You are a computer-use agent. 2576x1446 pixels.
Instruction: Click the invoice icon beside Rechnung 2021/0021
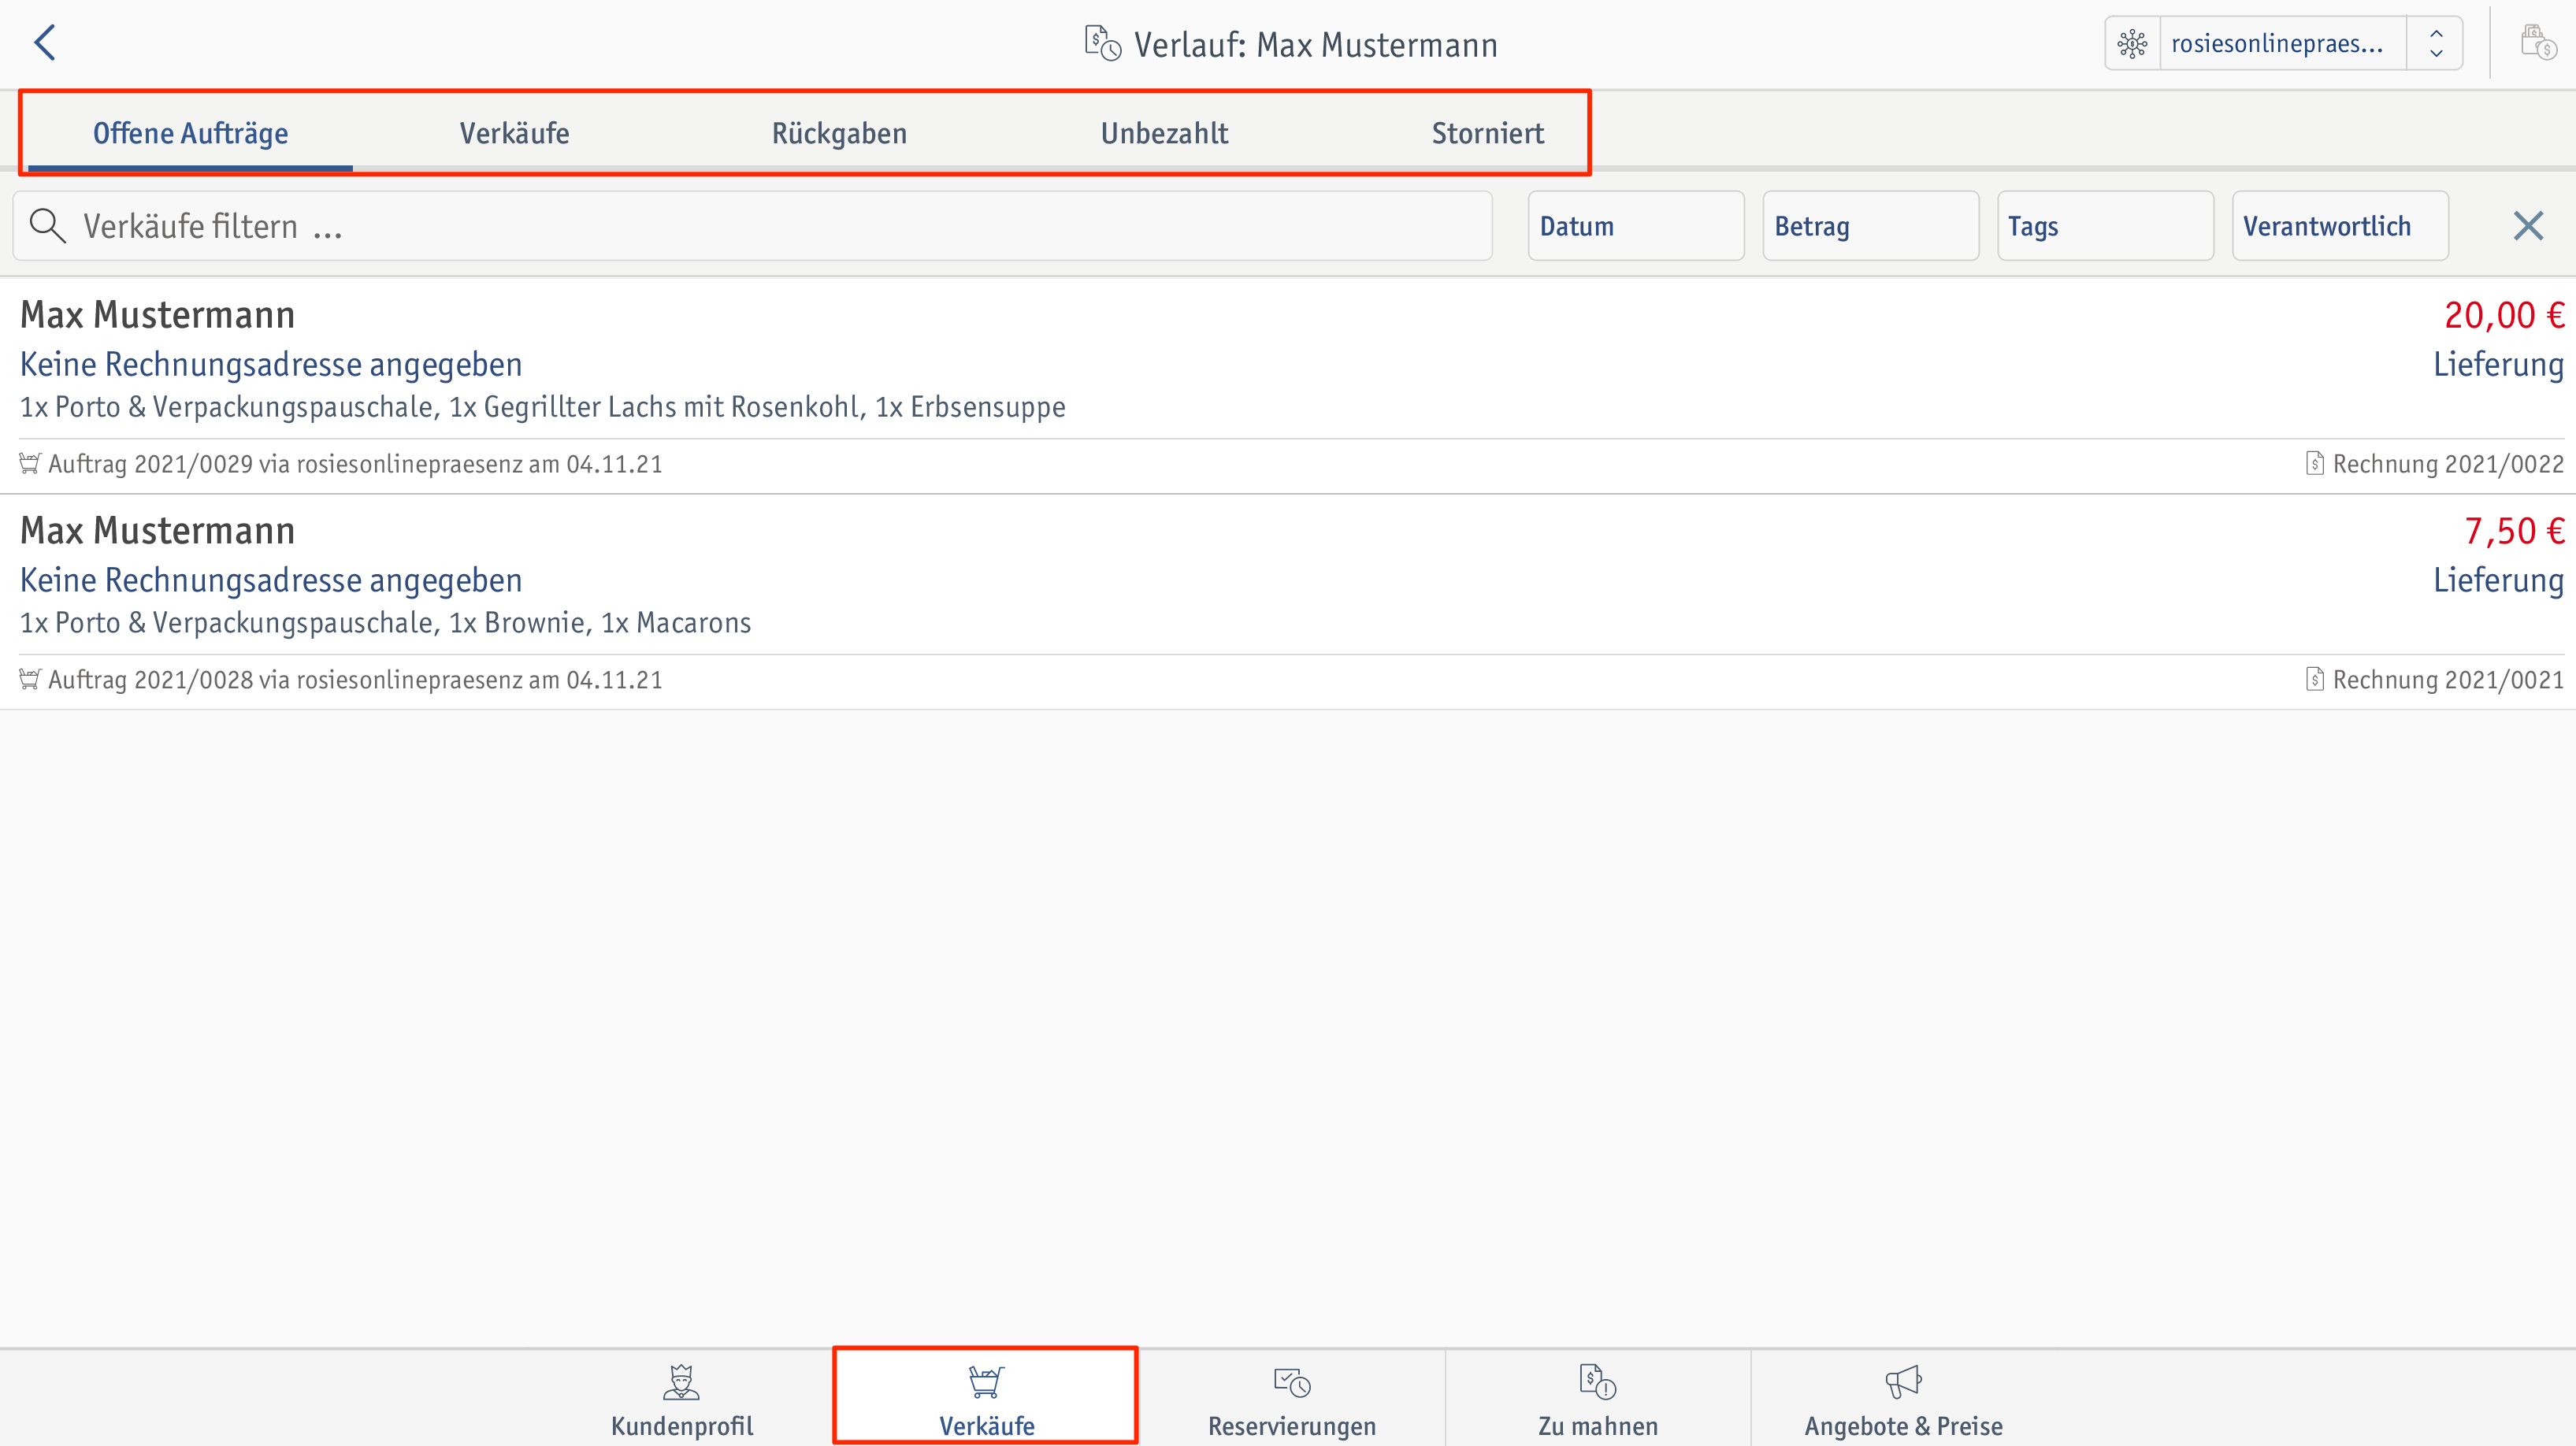2314,680
